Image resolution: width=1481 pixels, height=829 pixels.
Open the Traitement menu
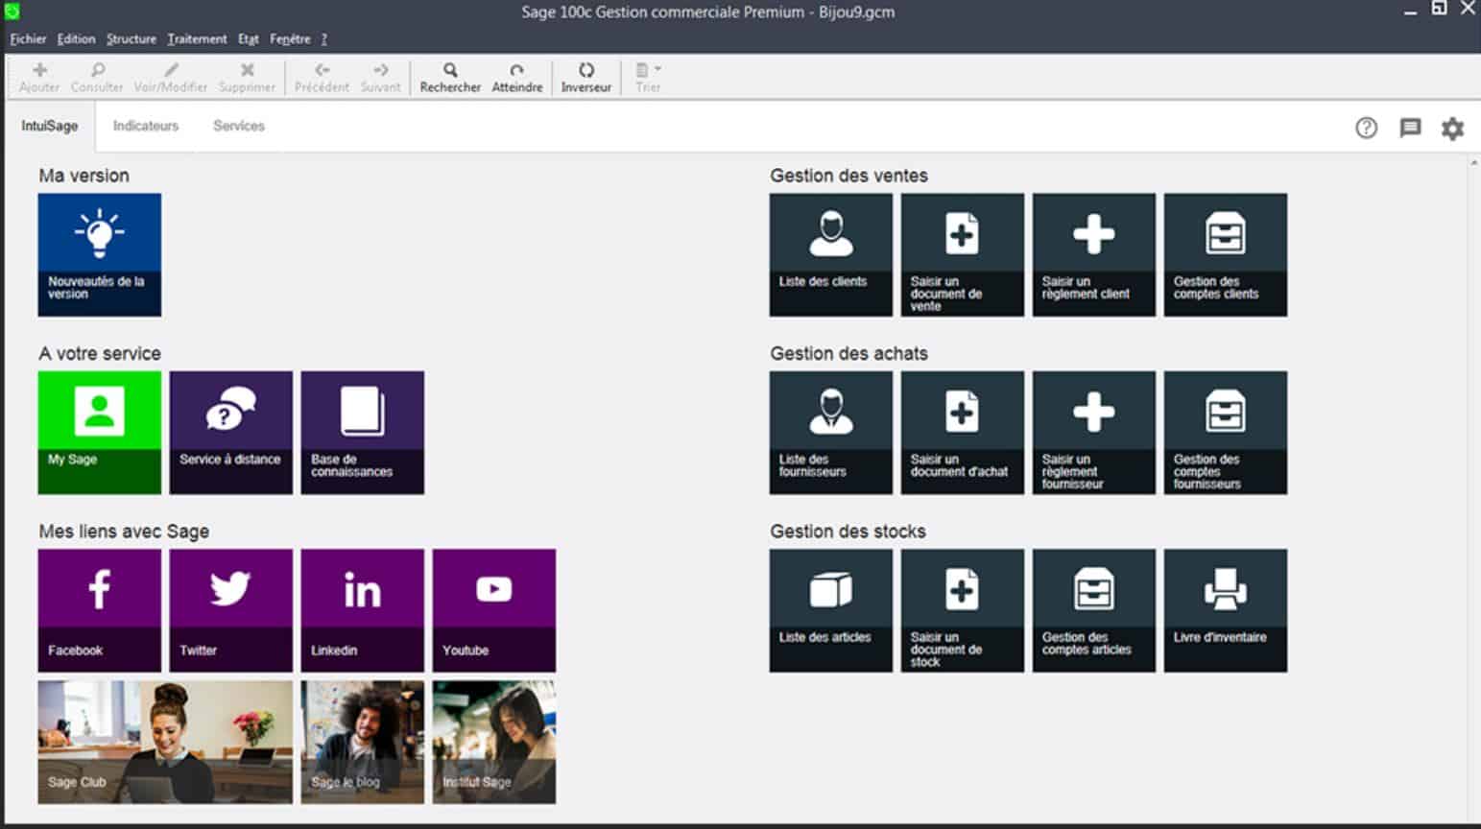click(x=197, y=39)
